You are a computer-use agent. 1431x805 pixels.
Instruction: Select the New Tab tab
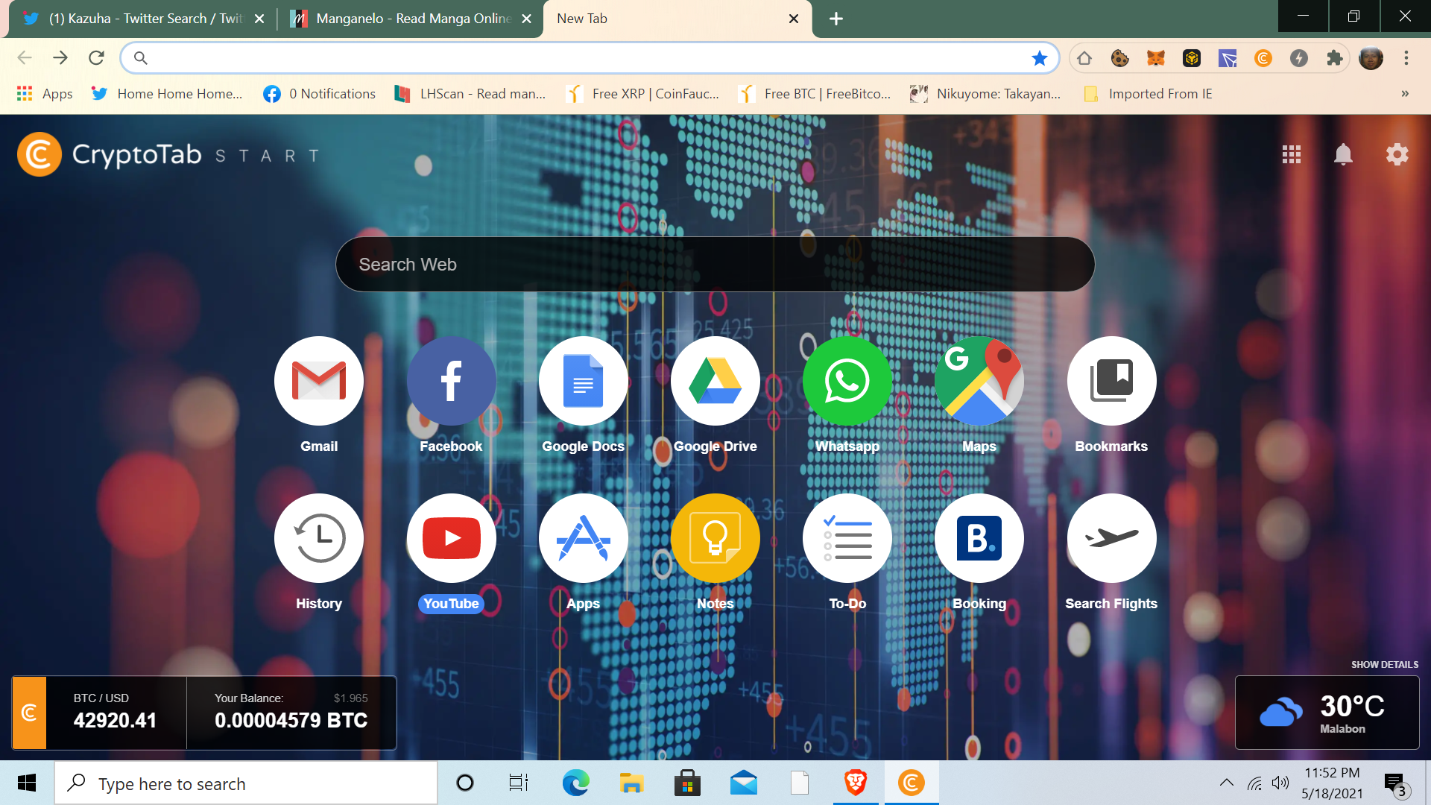677,19
